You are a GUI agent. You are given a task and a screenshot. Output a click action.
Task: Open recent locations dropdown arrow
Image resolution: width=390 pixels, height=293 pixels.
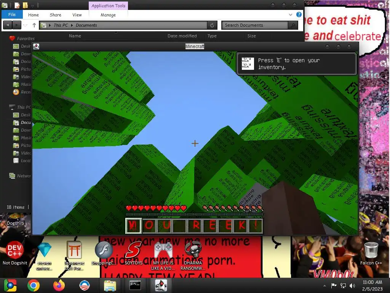(26, 26)
